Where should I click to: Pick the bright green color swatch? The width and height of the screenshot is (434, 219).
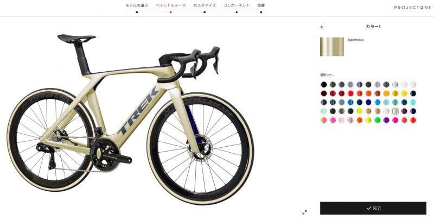[377, 120]
